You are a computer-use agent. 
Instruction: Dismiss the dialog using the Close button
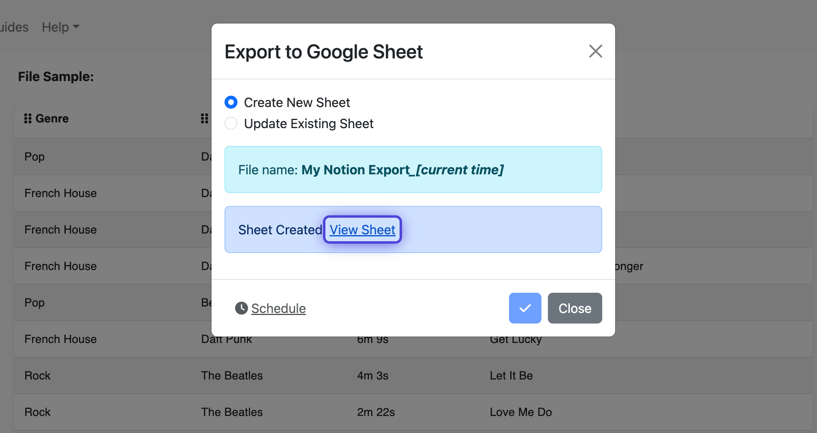(x=575, y=308)
